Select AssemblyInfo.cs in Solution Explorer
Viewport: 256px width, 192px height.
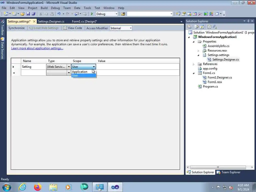(x=218, y=46)
